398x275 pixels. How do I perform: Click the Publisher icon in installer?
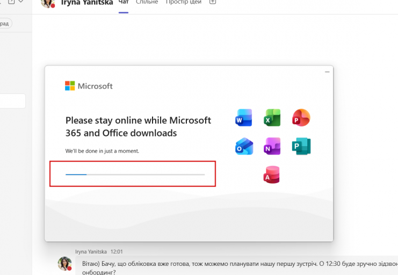click(301, 146)
